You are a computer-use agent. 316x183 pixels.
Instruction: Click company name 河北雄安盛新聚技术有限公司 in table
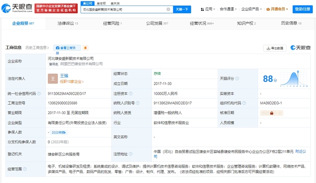pyautogui.click(x=70, y=59)
